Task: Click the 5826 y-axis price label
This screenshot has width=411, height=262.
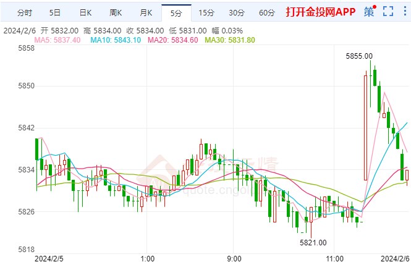Action: [26, 212]
